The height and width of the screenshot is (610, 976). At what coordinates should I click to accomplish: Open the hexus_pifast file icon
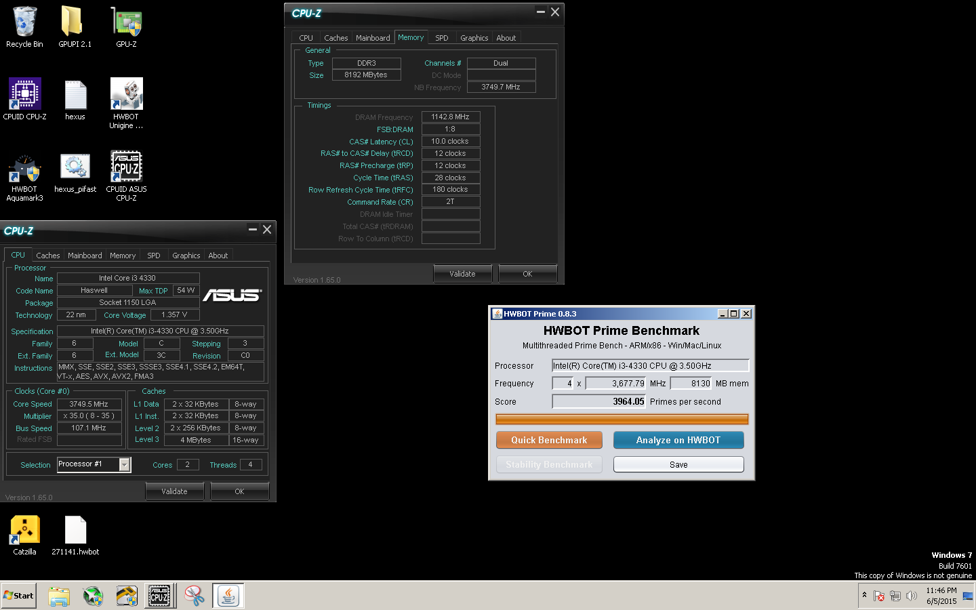pyautogui.click(x=75, y=173)
